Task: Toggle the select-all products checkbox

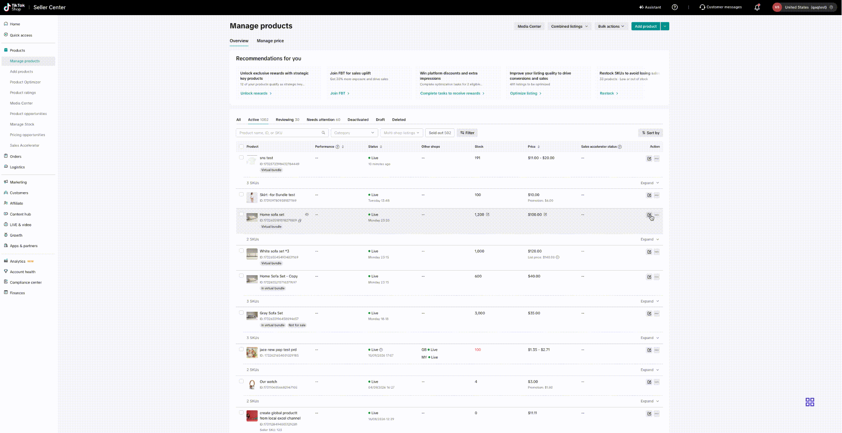Action: [x=241, y=146]
